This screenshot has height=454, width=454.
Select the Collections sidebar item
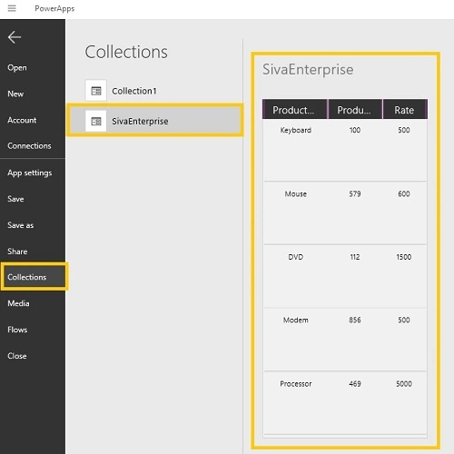[34, 277]
